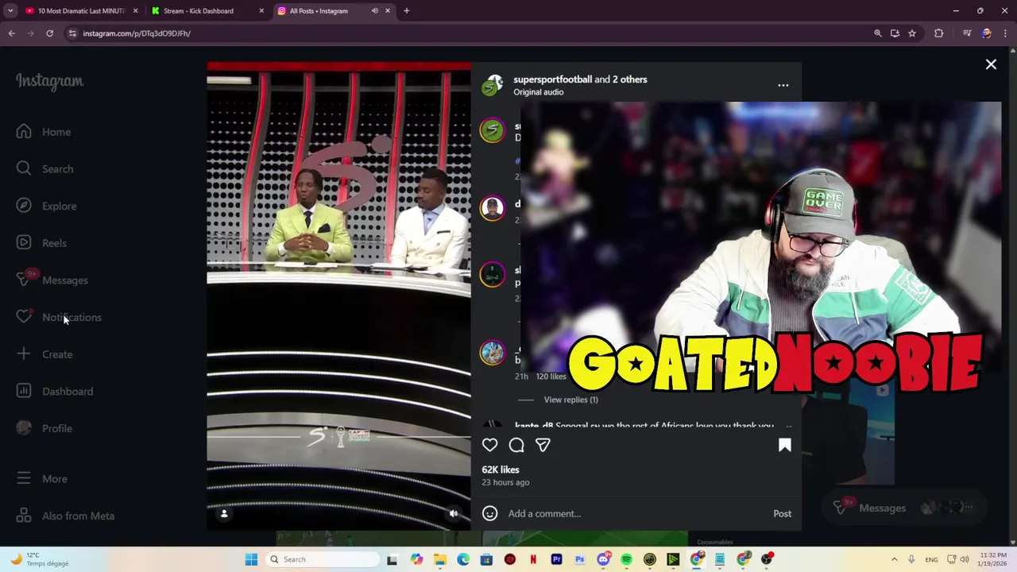The width and height of the screenshot is (1017, 572).
Task: Click the Add a comment field
Action: (636, 513)
